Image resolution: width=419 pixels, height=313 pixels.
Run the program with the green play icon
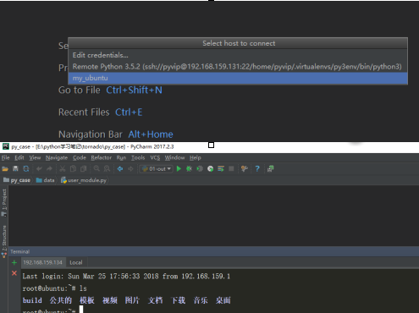179,168
